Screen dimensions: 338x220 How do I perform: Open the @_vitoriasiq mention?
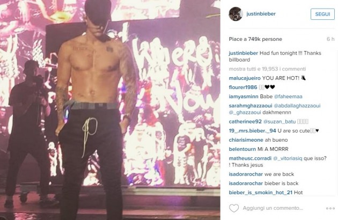click(x=288, y=158)
